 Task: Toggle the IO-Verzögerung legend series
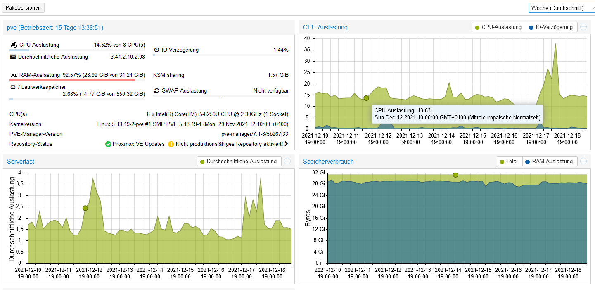(x=552, y=27)
